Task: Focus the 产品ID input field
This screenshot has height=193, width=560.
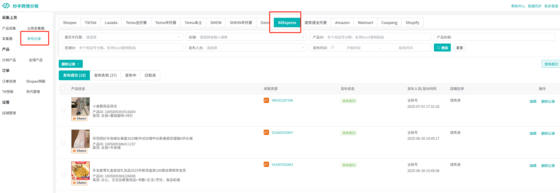Action: 370,37
